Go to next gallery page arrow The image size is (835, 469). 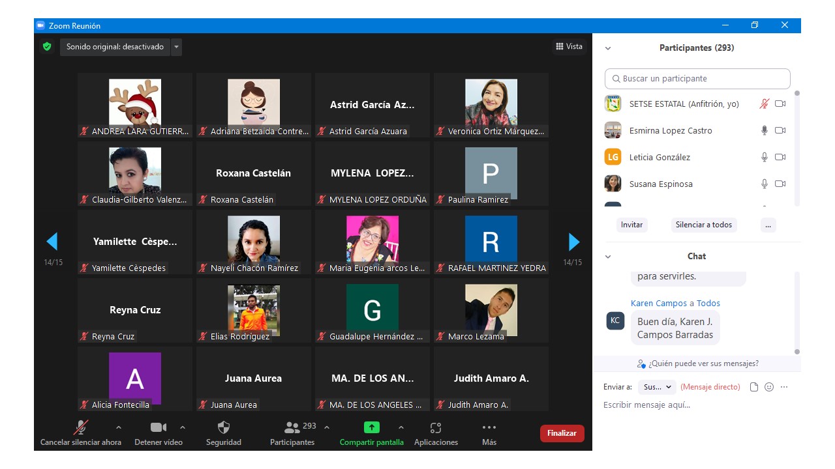[574, 242]
